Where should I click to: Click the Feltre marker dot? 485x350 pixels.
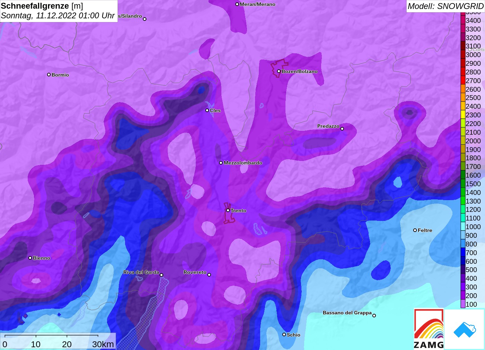pyautogui.click(x=415, y=230)
